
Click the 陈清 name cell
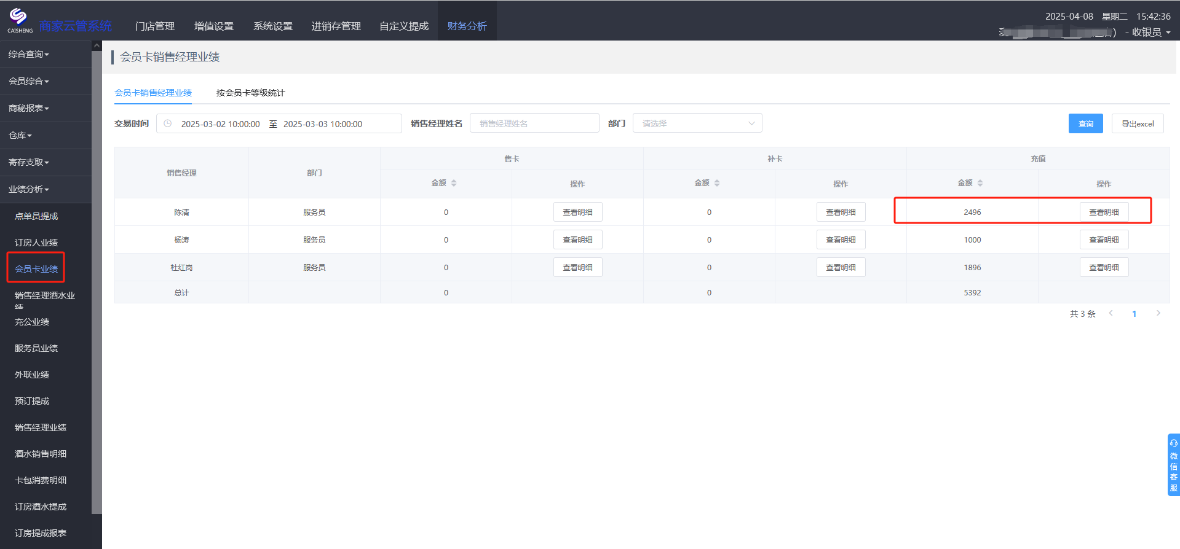181,212
